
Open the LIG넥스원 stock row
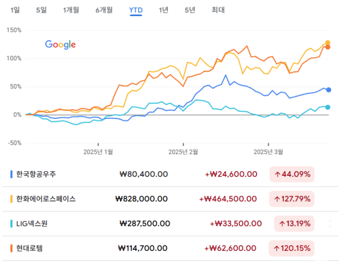(170, 224)
